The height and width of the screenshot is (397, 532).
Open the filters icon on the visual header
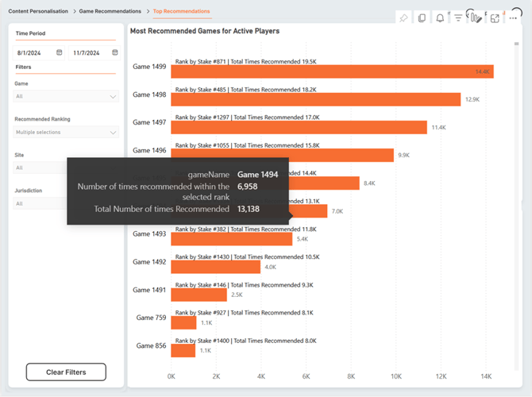pos(458,18)
